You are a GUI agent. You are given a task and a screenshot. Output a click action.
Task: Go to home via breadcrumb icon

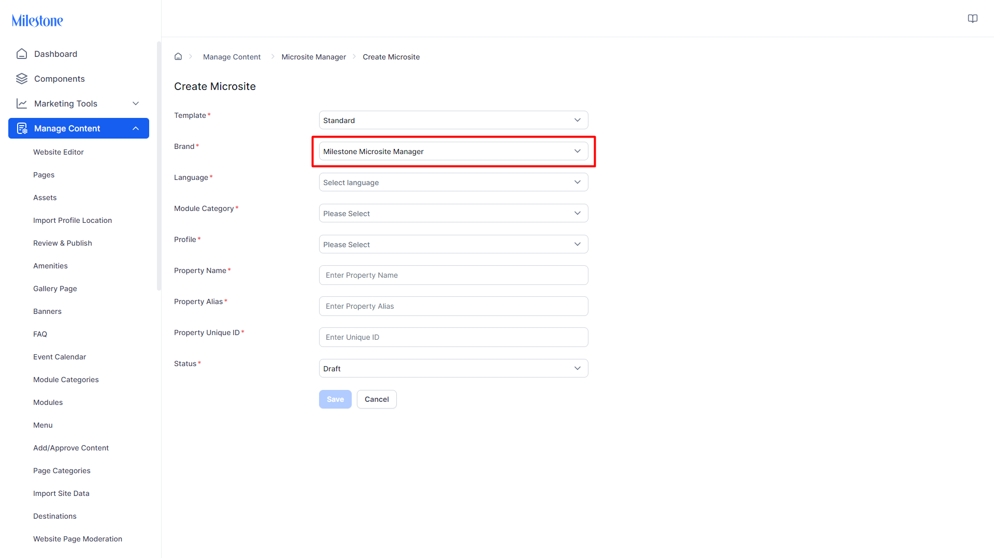(x=178, y=57)
